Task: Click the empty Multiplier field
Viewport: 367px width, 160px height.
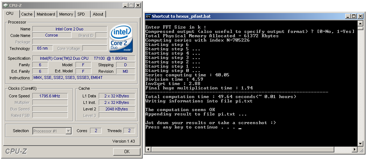Action: [50, 102]
